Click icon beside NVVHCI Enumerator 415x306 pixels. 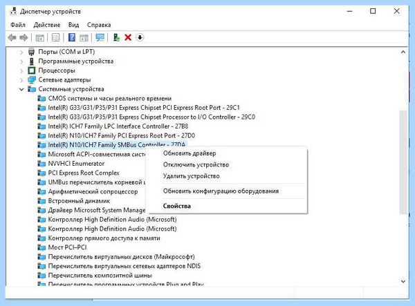(x=41, y=164)
